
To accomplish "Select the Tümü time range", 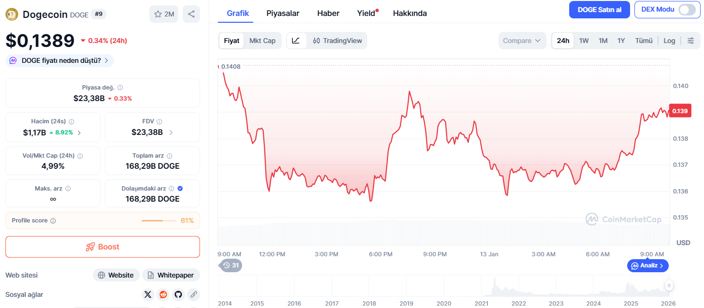I will pyautogui.click(x=644, y=41).
